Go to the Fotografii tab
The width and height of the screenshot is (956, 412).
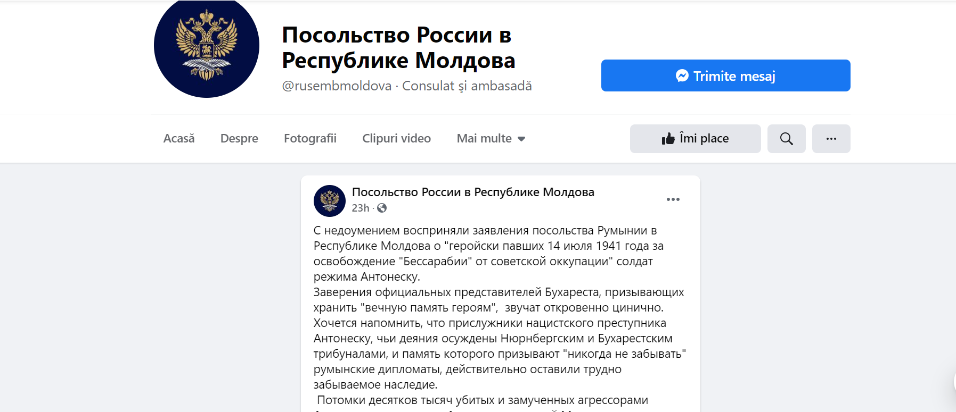[x=310, y=139]
